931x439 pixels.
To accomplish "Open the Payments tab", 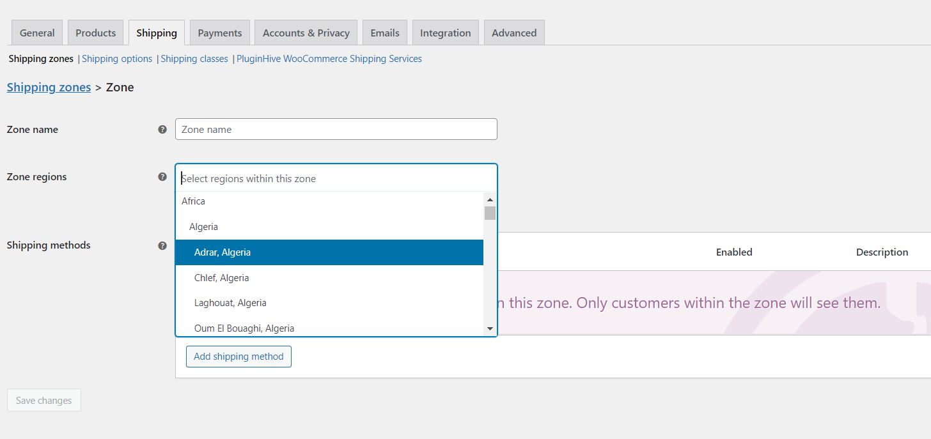I will click(x=219, y=33).
